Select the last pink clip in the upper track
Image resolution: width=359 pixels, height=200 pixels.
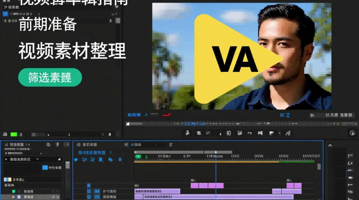(x=298, y=185)
